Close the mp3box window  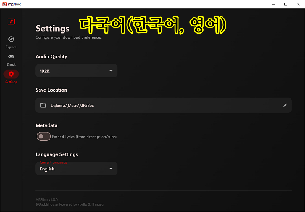298,4
